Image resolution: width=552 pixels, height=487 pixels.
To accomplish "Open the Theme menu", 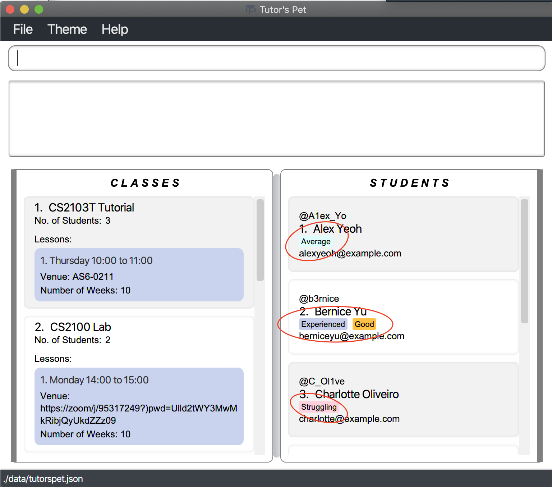I will coord(67,29).
